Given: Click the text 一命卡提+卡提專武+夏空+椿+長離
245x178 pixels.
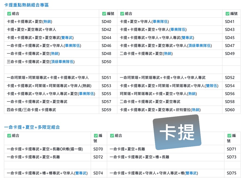Looking at the screenshot, I should 140,157.
